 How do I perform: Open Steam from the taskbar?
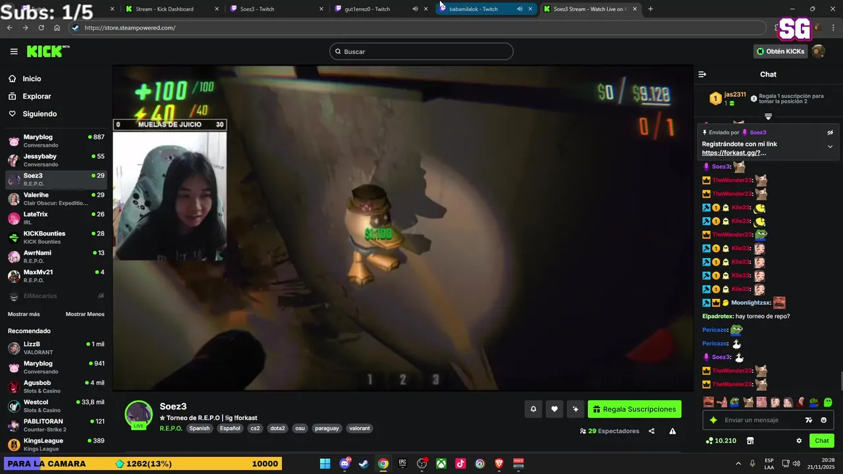coord(364,463)
